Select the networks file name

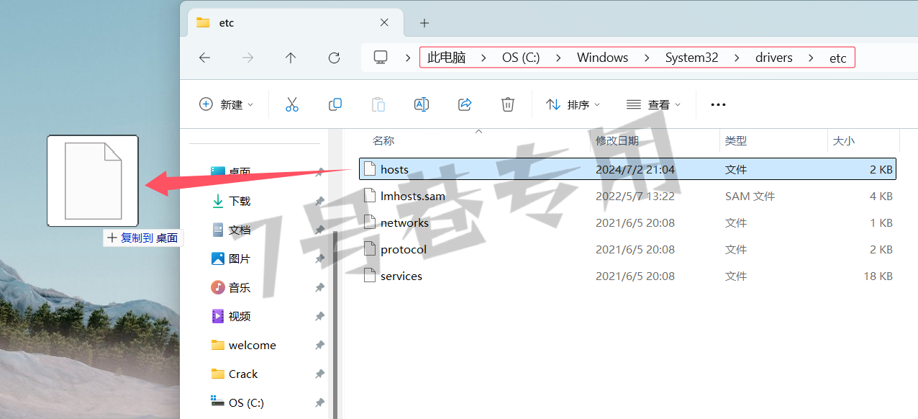404,222
